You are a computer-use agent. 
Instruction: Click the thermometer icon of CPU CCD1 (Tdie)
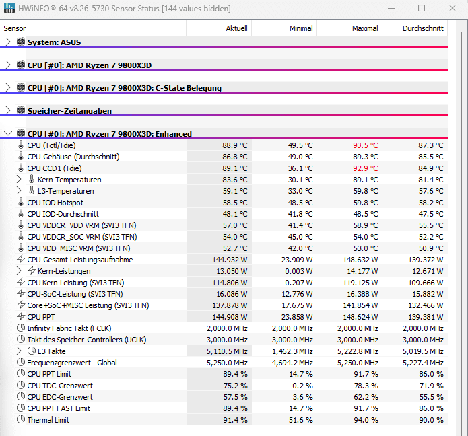pos(21,168)
